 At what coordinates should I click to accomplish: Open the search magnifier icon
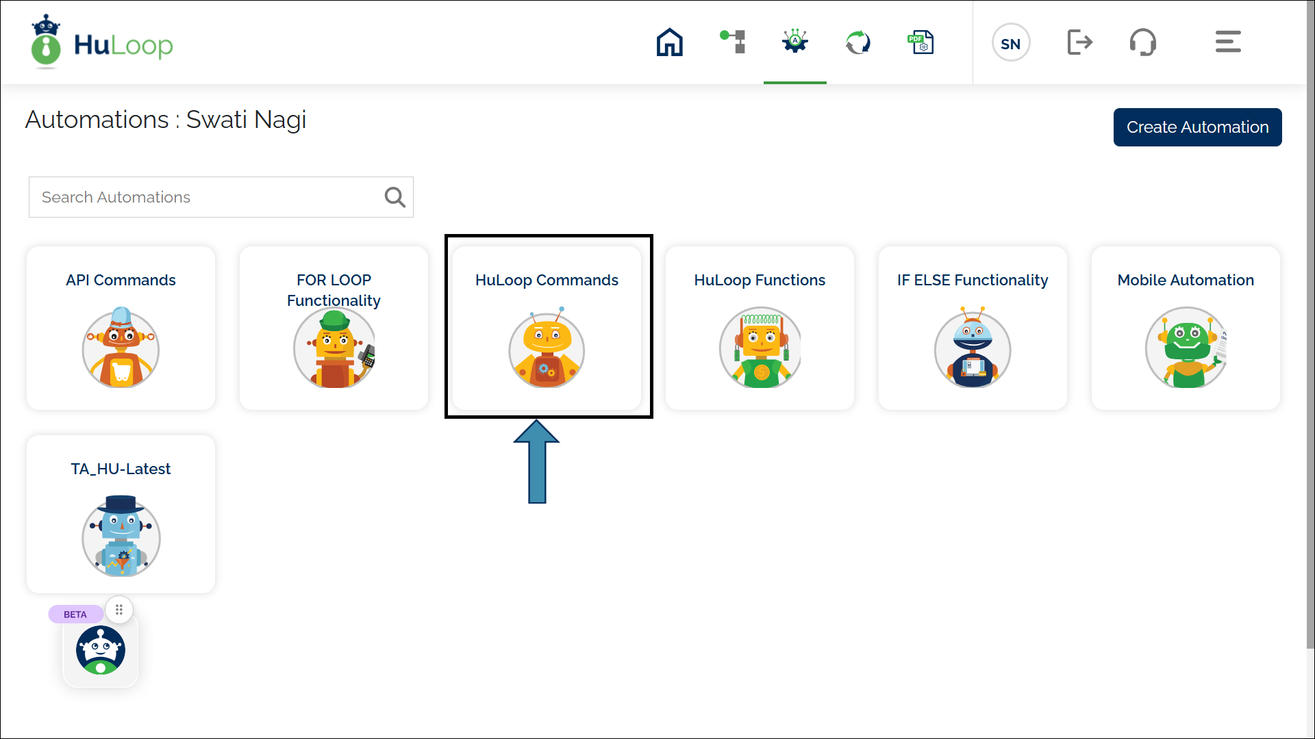(x=394, y=197)
